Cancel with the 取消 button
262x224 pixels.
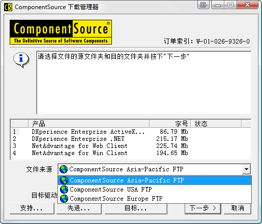[238, 208]
